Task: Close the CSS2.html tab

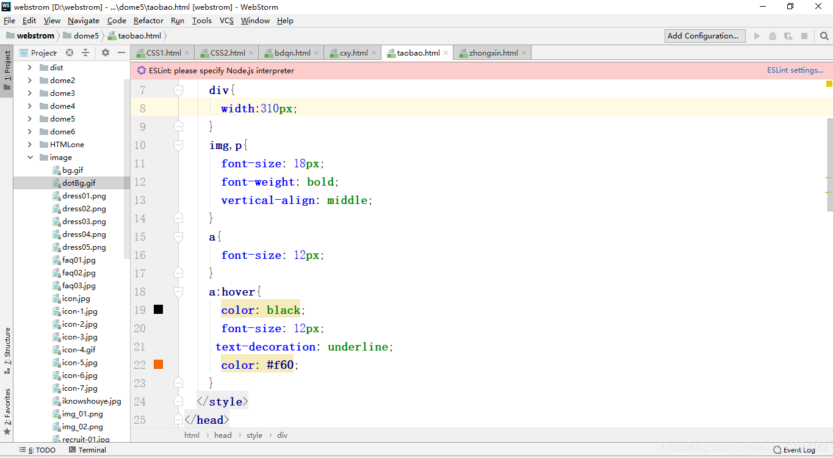Action: [251, 53]
